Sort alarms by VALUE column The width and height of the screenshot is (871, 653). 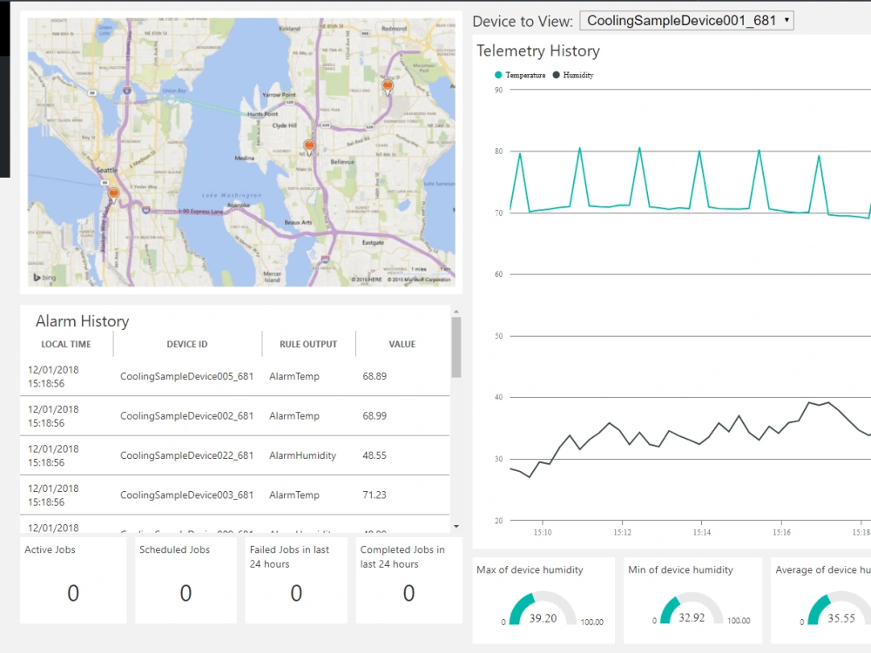coord(402,344)
